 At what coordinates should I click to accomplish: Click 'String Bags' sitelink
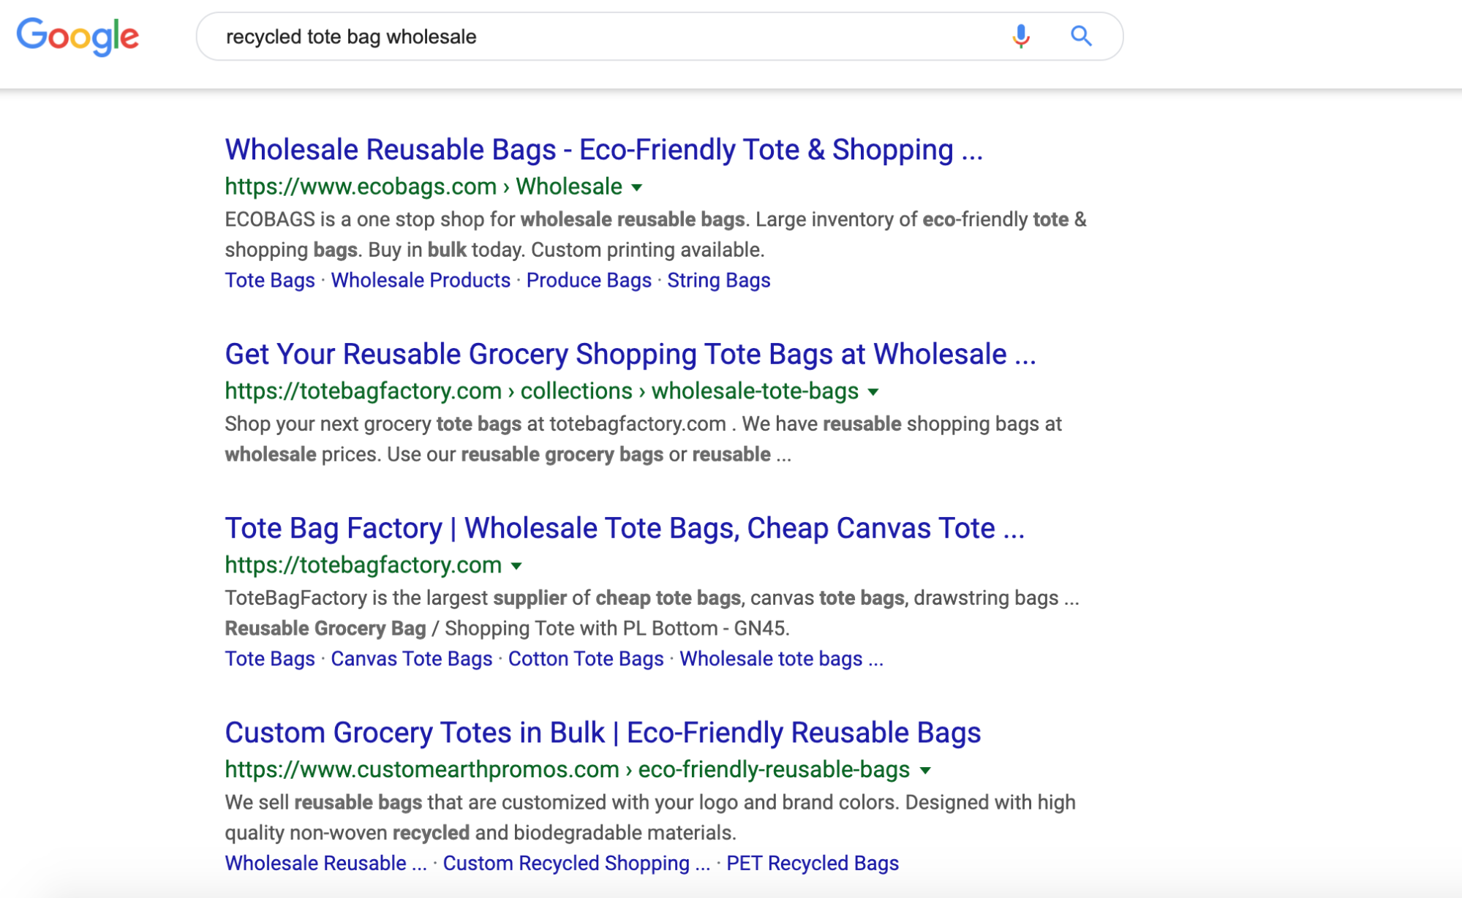(x=719, y=280)
